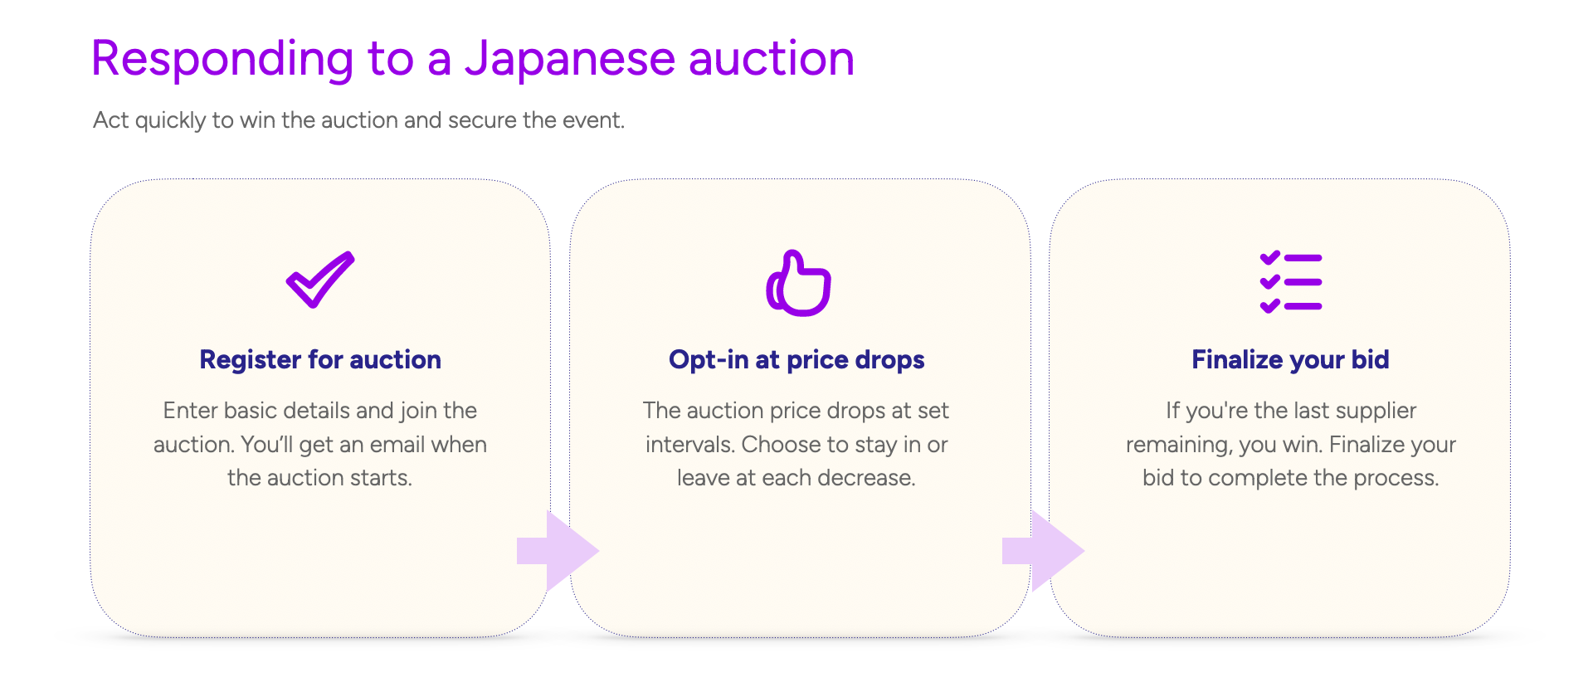Click 'auction. You'll get an email when' line
Image resolution: width=1593 pixels, height=687 pixels.
(x=320, y=445)
